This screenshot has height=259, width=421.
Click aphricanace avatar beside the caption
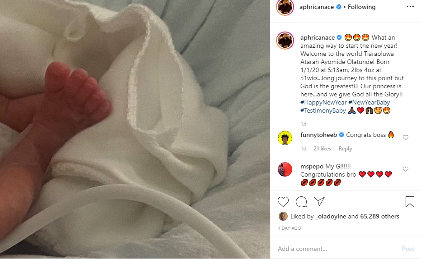(x=285, y=41)
